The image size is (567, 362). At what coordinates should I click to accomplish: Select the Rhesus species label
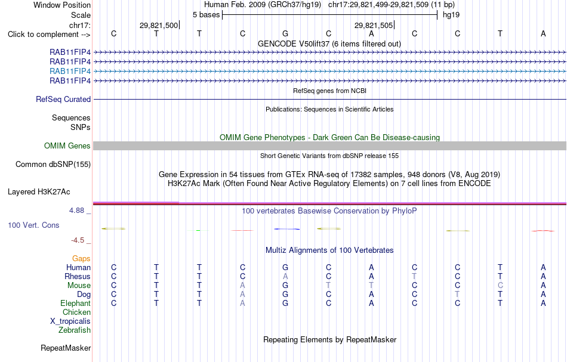(x=78, y=276)
